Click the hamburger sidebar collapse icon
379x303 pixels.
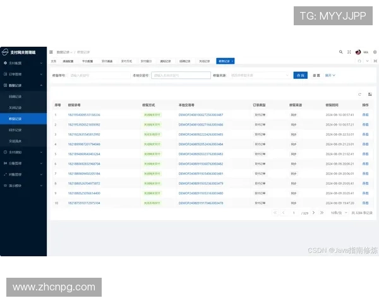click(51, 52)
